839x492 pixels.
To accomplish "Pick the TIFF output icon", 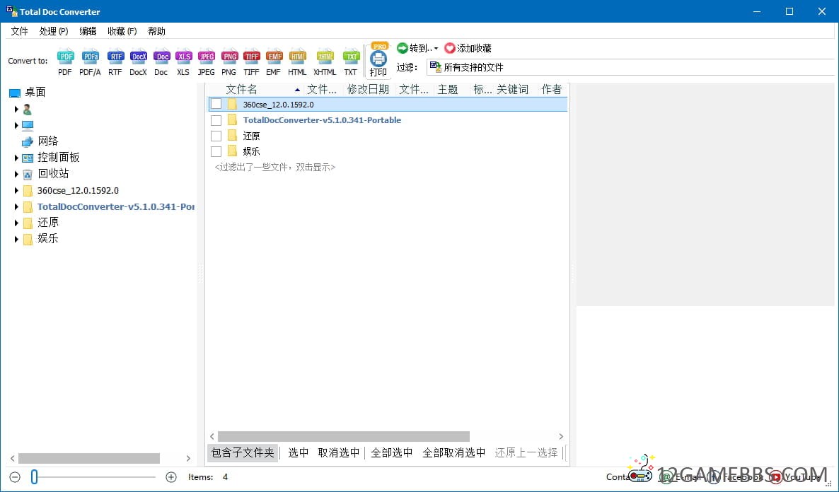I will point(251,57).
